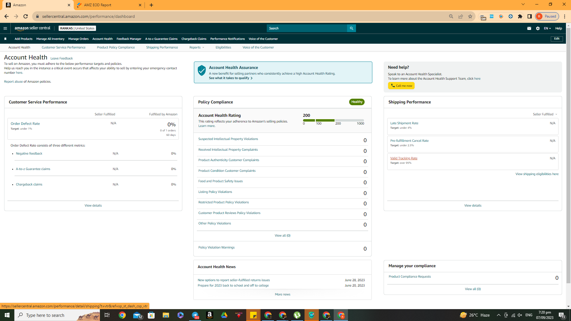Click the Policy Compliance View all (0) link
The width and height of the screenshot is (571, 321).
point(283,235)
